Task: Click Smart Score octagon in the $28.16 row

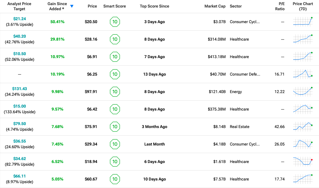Action: pyautogui.click(x=115, y=39)
